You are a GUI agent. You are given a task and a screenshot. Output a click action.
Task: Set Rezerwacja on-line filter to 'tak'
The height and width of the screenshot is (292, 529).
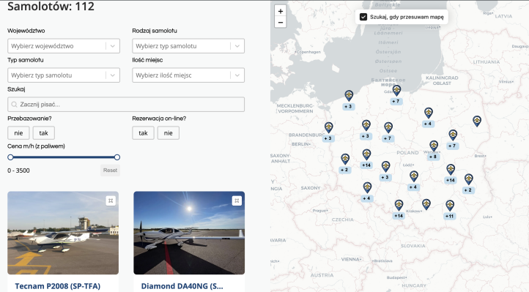(143, 133)
